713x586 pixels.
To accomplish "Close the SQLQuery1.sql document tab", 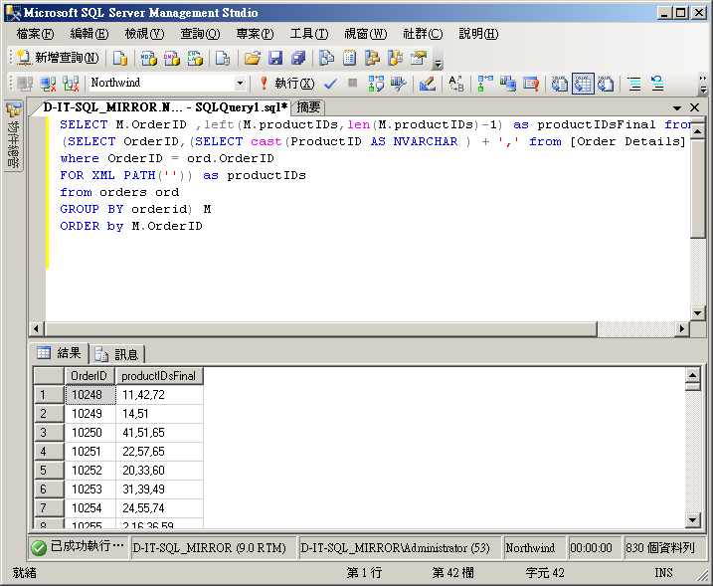I will point(694,107).
